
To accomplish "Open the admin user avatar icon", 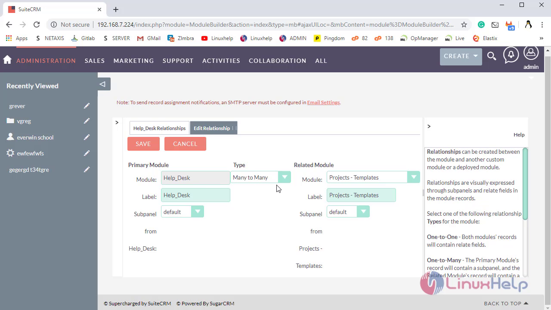I will tap(531, 53).
